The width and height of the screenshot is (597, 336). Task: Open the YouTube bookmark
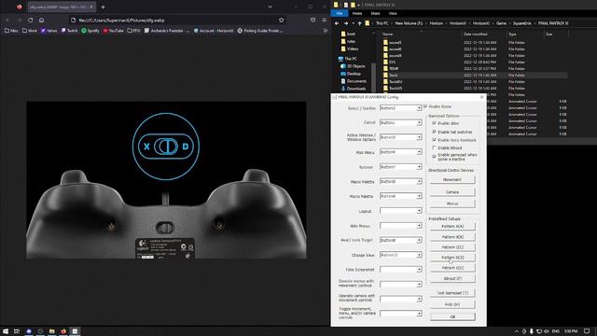[113, 31]
